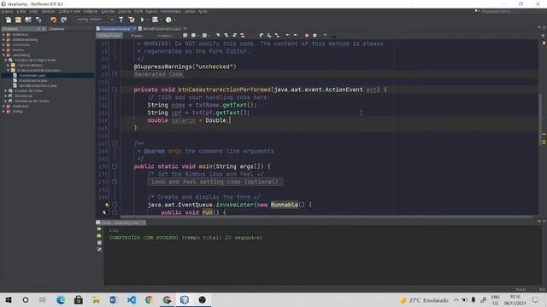Image resolution: width=547 pixels, height=307 pixels.
Task: Open Microsoft Word from the taskbar
Action: (114, 299)
